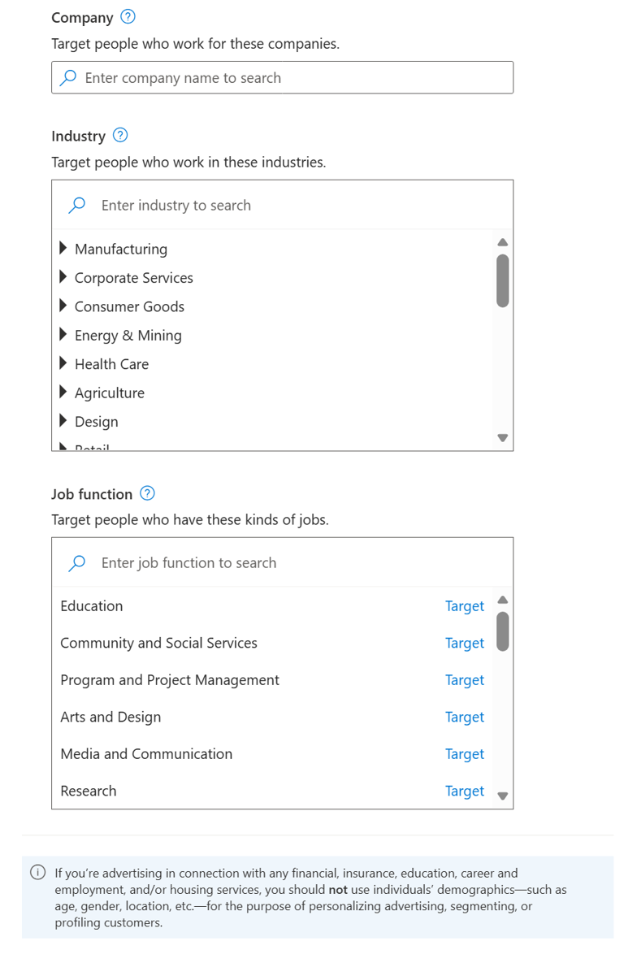Click the search magnifier in the company field
The height and width of the screenshot is (963, 624).
click(68, 77)
